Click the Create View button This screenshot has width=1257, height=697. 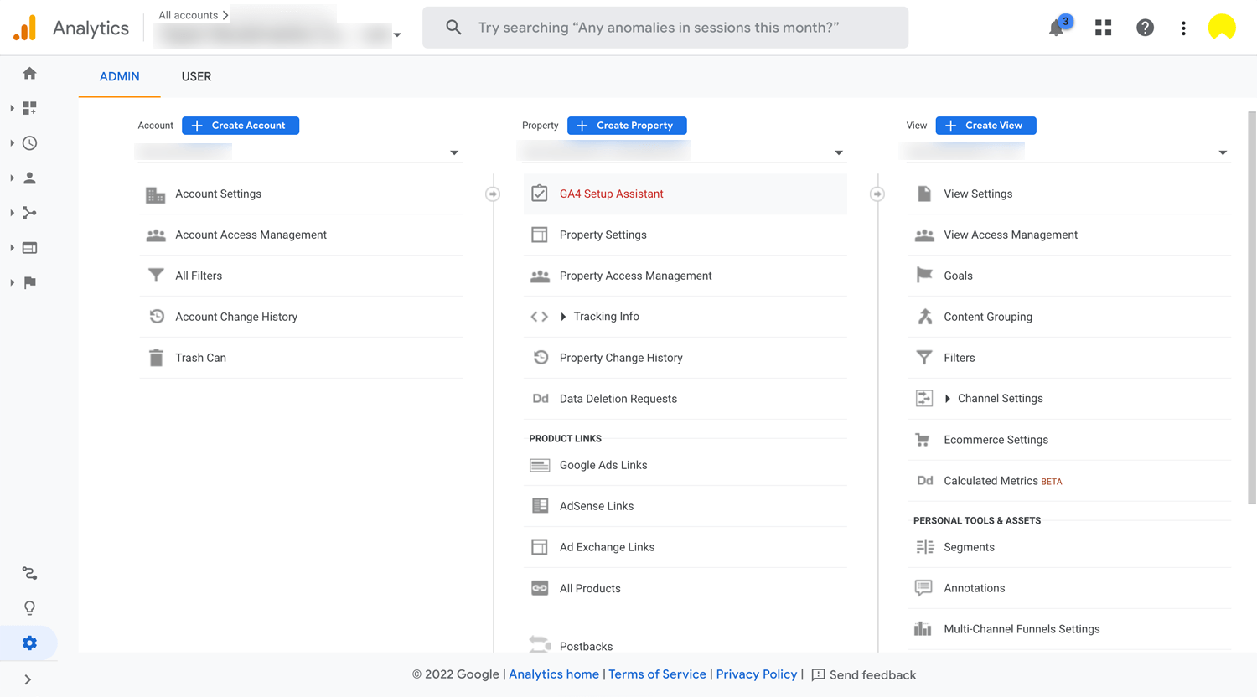pyautogui.click(x=985, y=126)
